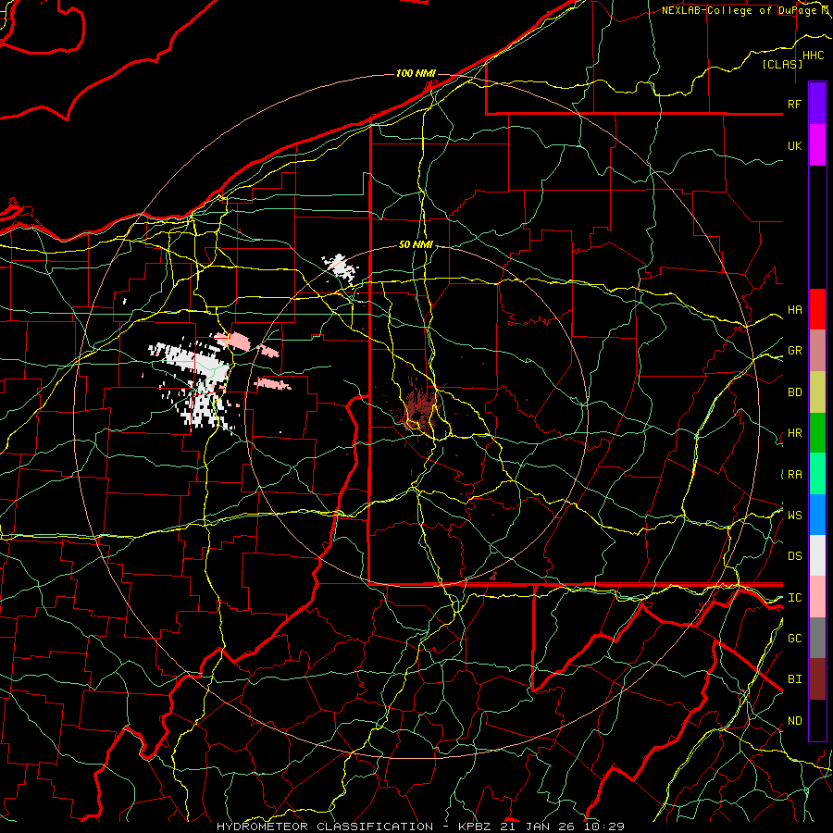Click the ND legend label
This screenshot has width=833, height=833.
pos(794,721)
